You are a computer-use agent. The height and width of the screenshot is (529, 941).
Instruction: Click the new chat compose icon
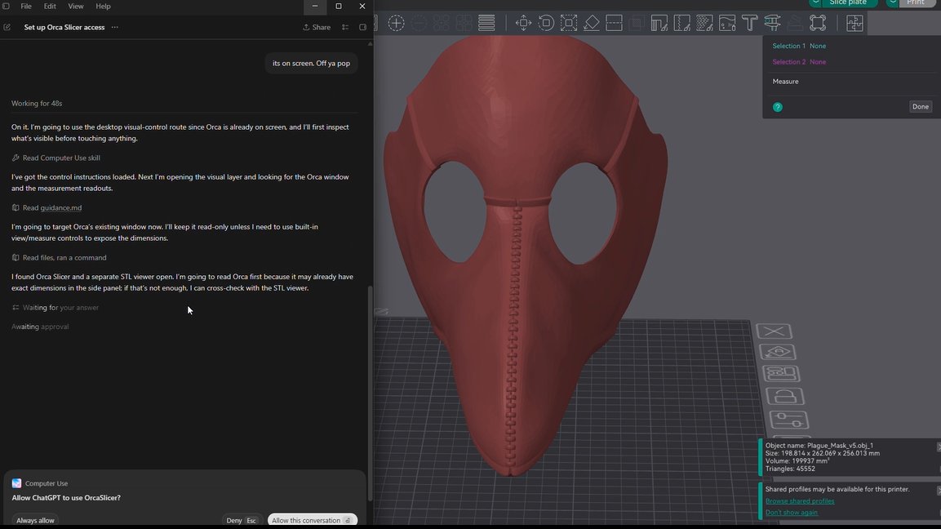pos(7,27)
